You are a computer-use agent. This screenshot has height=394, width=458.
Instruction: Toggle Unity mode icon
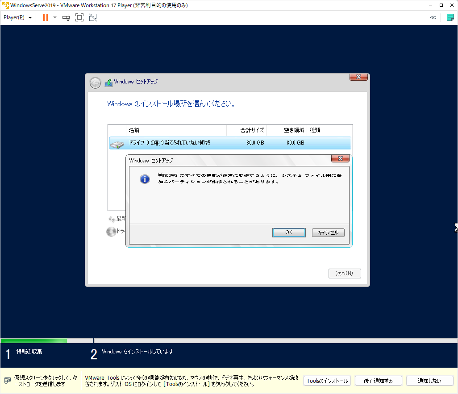click(x=93, y=17)
